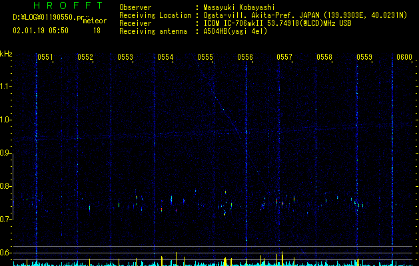Click the 0551 time marker
The image size is (419, 266).
click(x=45, y=57)
